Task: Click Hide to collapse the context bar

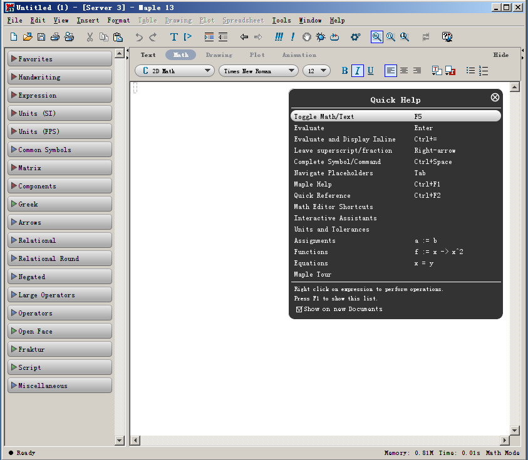Action: (500, 55)
